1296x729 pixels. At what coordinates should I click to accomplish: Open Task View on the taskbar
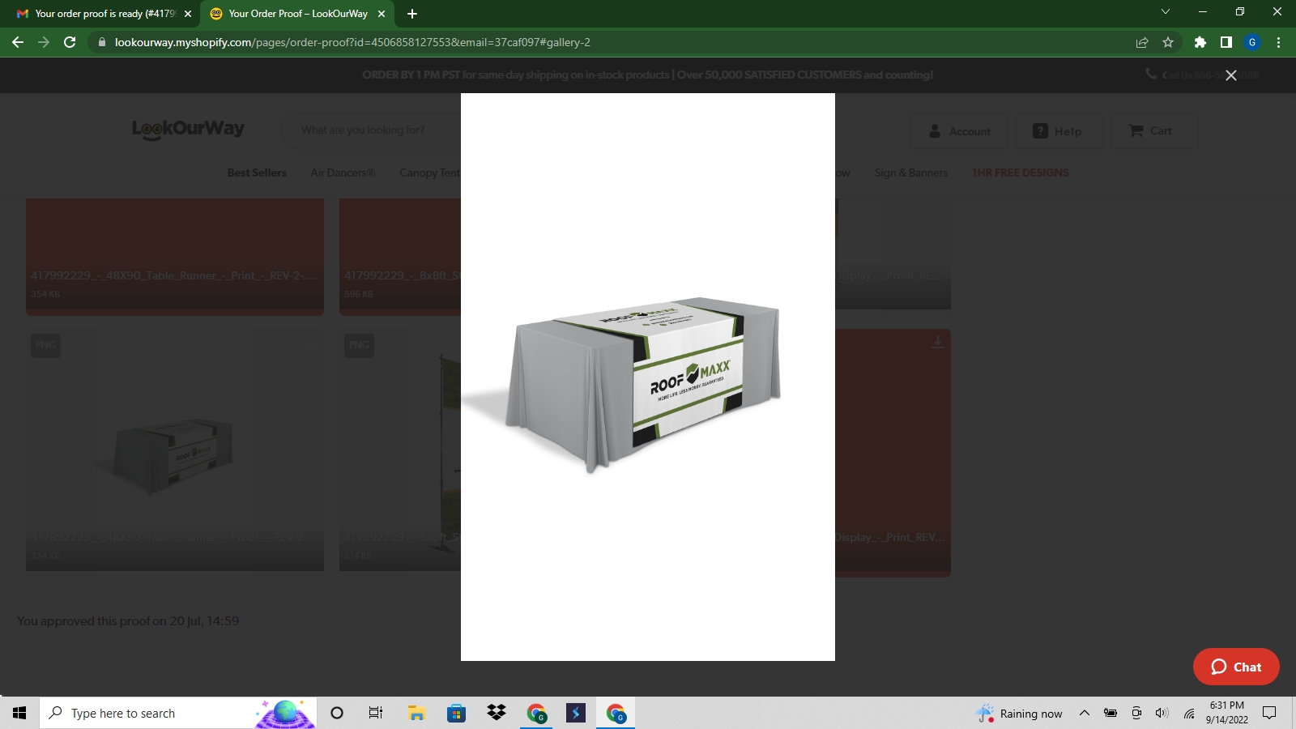[375, 713]
